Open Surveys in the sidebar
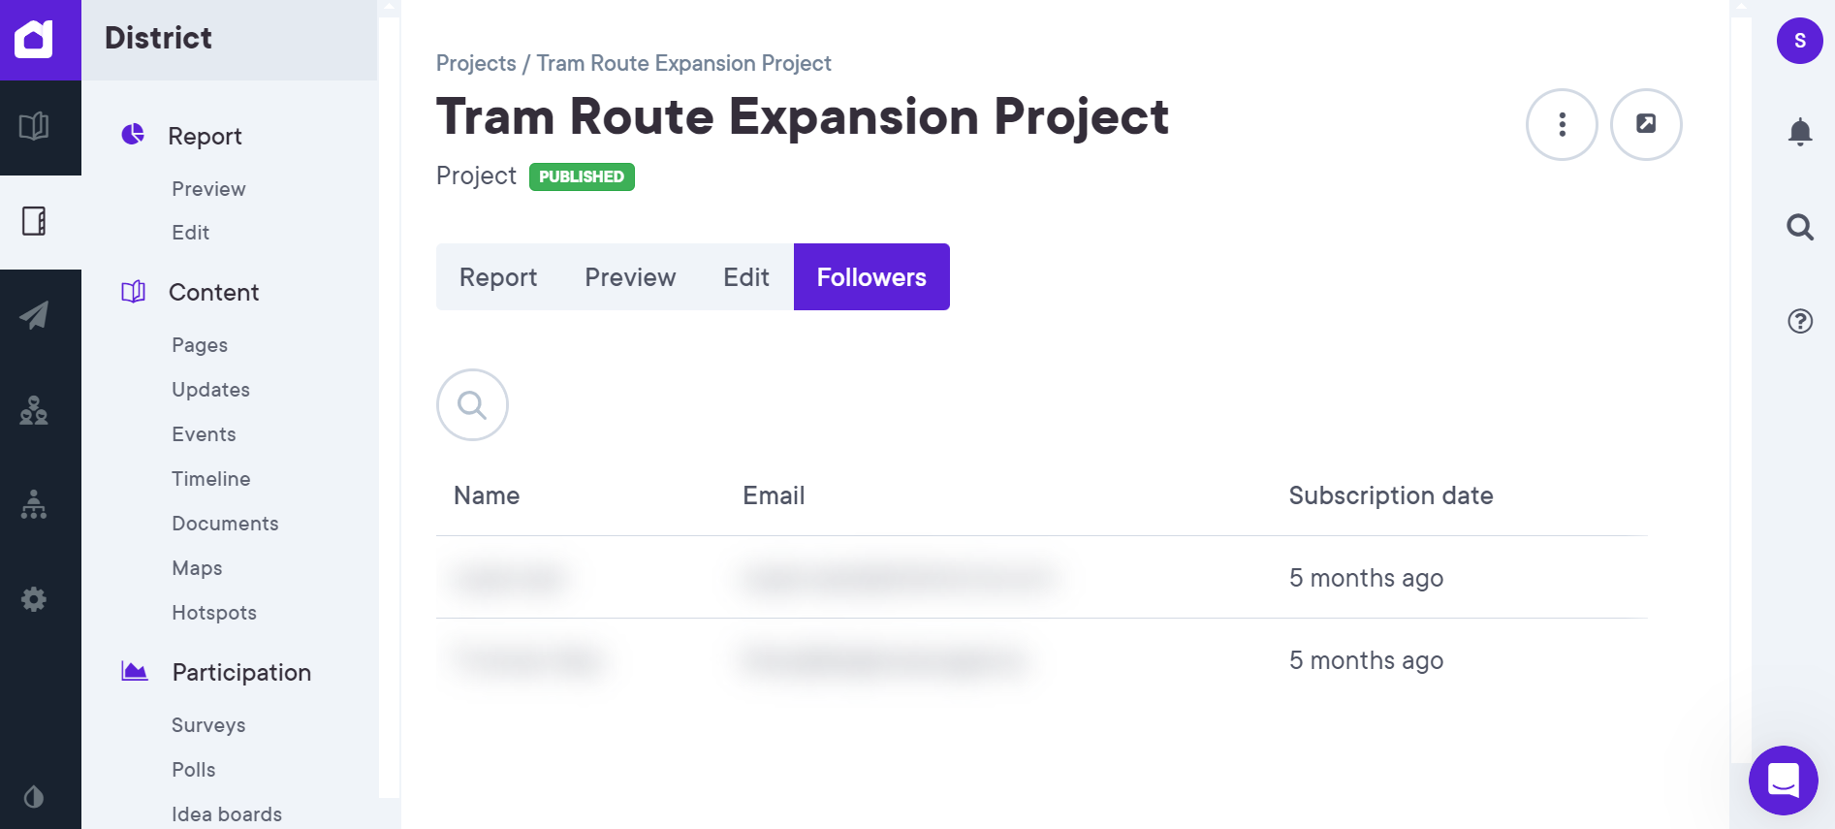The height and width of the screenshot is (829, 1835). pyautogui.click(x=208, y=725)
